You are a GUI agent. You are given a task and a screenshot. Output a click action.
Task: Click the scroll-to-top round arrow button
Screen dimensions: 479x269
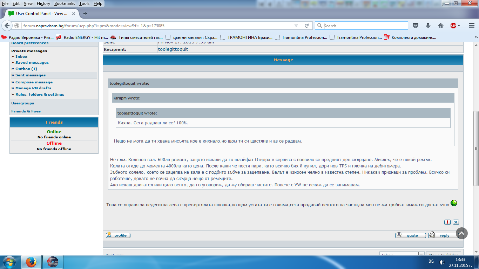click(462, 233)
